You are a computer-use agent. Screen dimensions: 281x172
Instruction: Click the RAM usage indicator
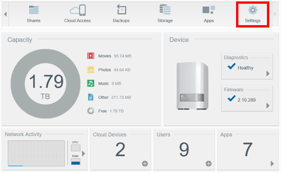[x=75, y=162]
